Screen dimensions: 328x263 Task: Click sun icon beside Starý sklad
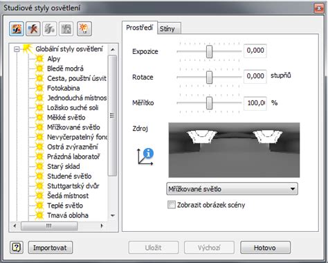39,166
